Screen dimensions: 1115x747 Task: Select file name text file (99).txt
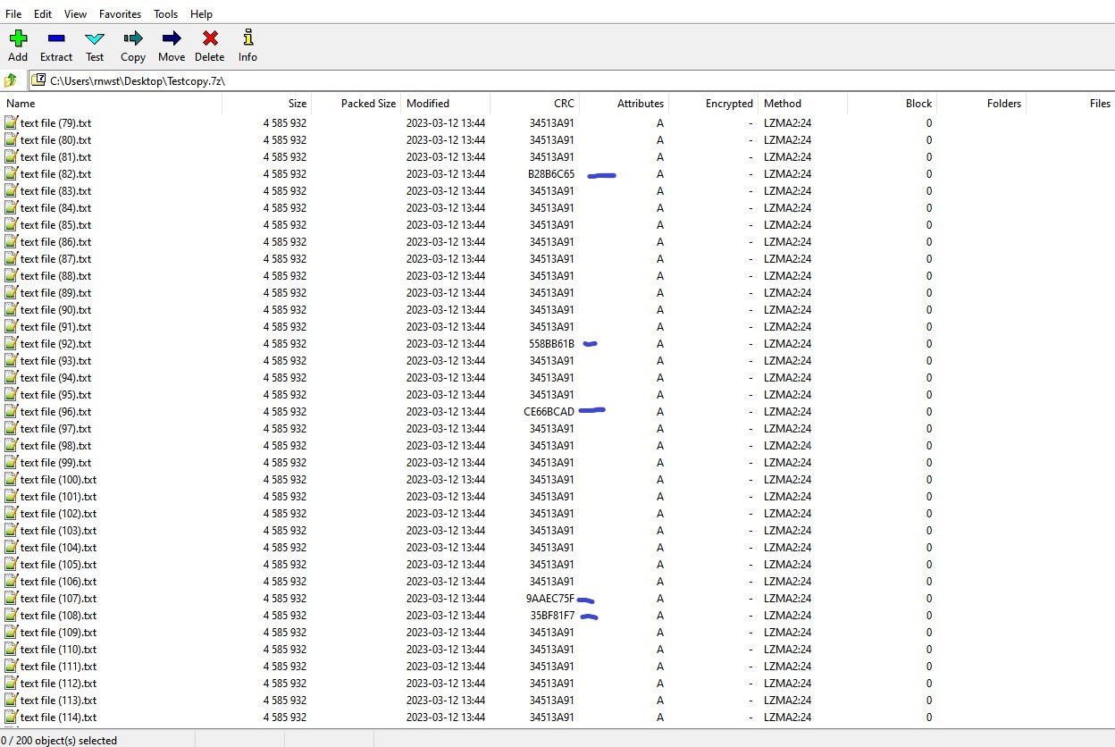click(55, 463)
